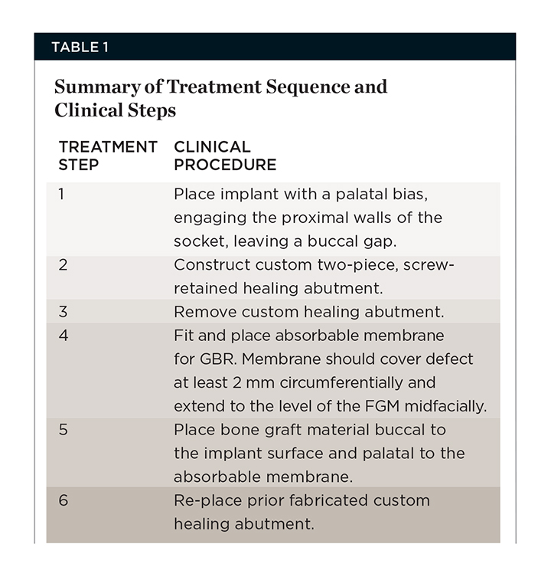Select step number 5 in the table

pos(63,430)
